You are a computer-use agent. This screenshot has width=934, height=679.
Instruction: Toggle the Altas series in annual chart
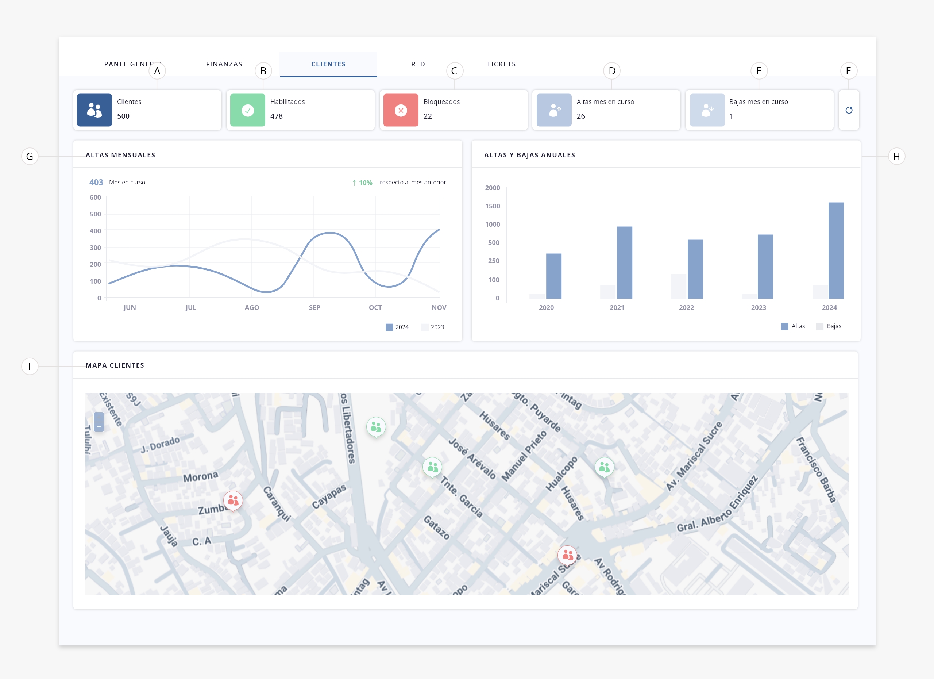click(x=793, y=326)
